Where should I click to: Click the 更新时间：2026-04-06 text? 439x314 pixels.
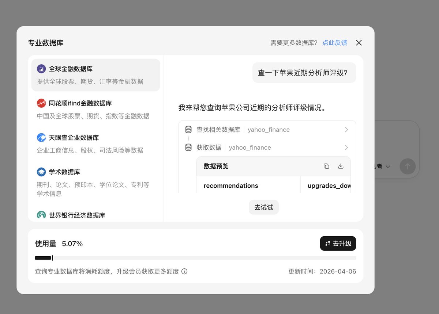coord(322,271)
